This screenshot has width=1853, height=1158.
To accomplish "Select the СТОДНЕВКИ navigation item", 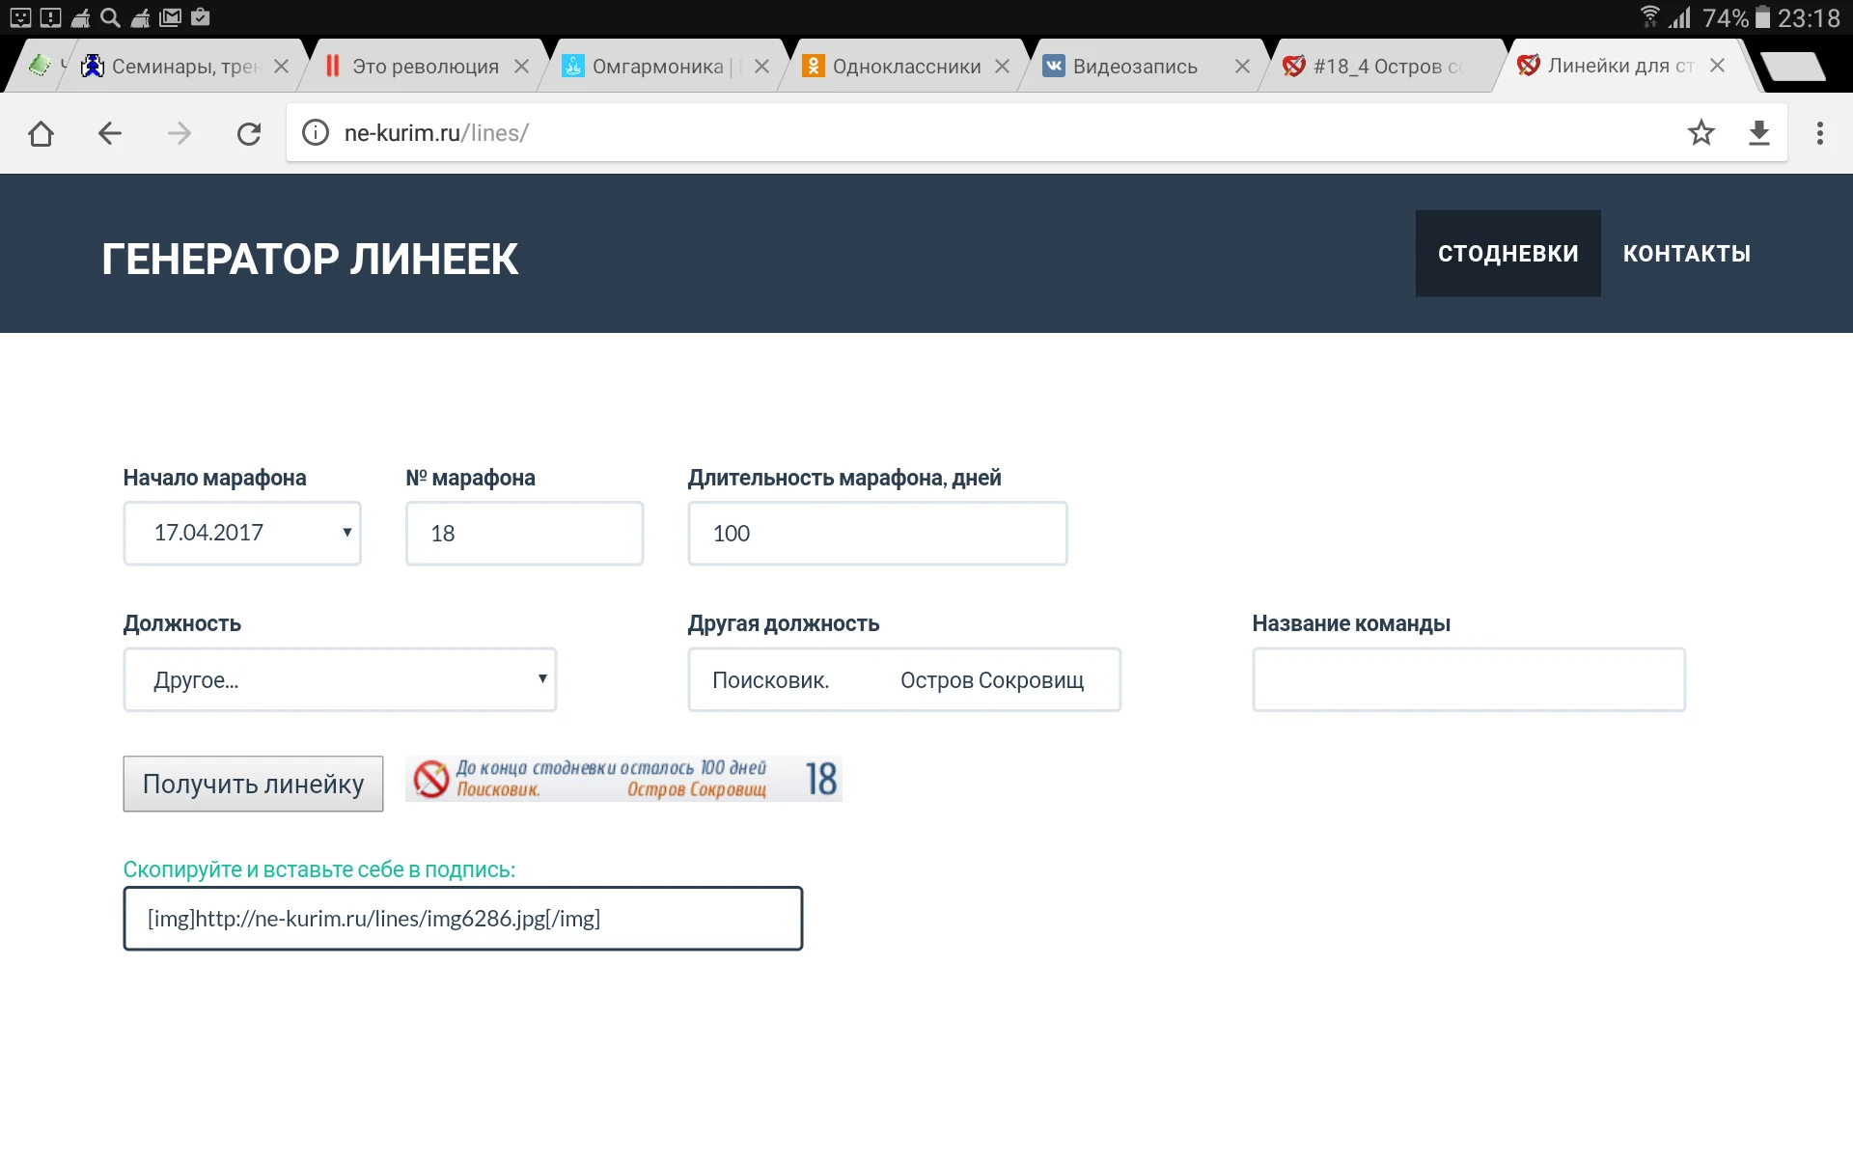I will pyautogui.click(x=1507, y=253).
